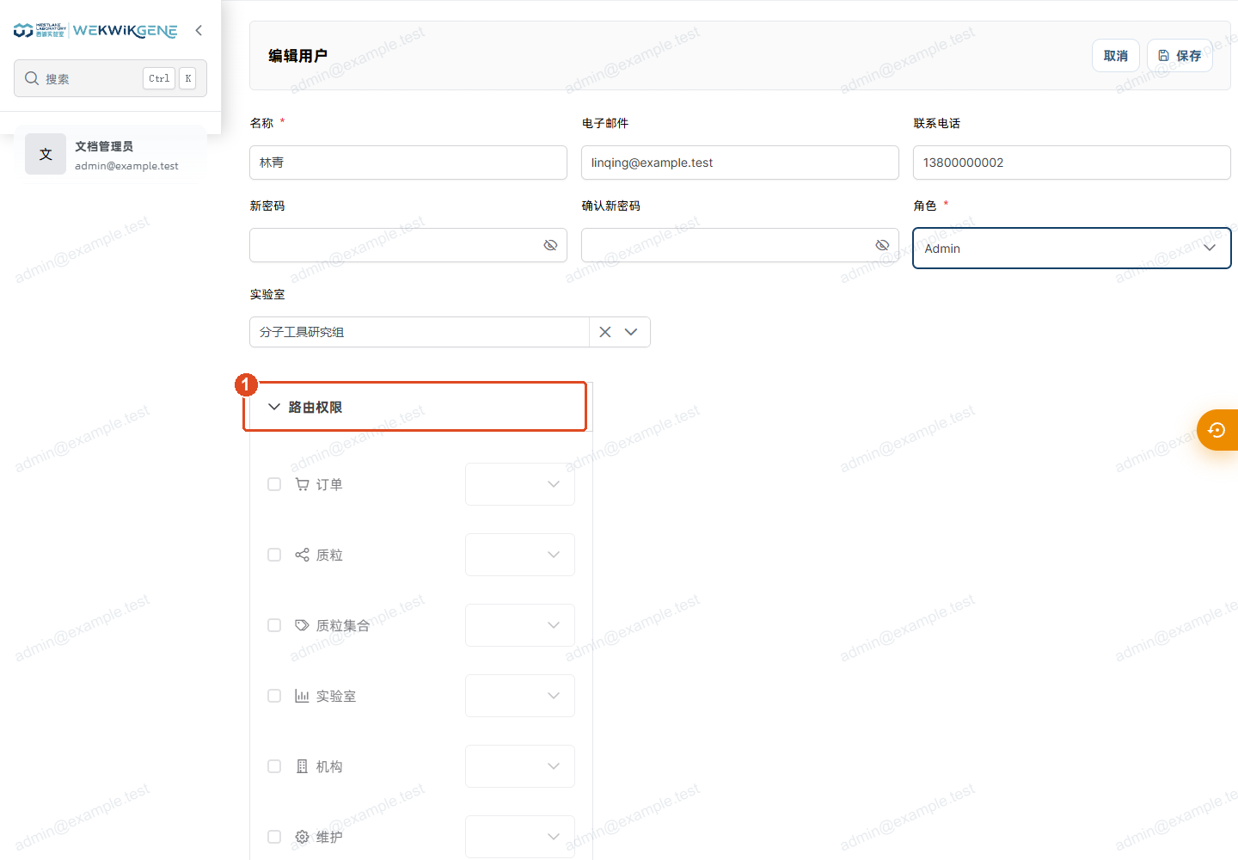Click the 质粒集合 tag icon
Image resolution: width=1238 pixels, height=860 pixels.
click(302, 625)
